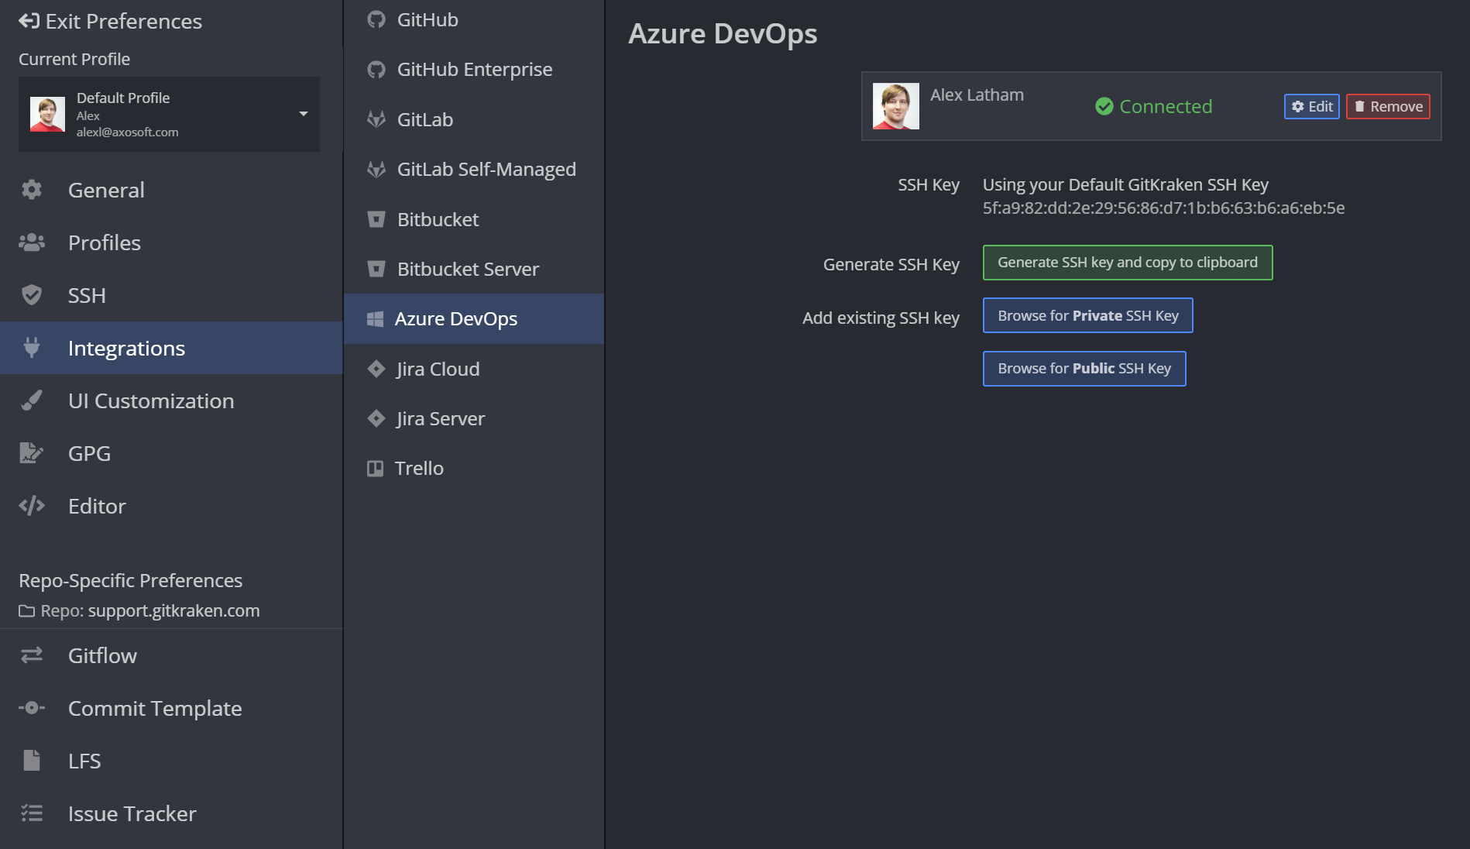1470x849 pixels.
Task: Open the Issue Tracker section
Action: pyautogui.click(x=132, y=813)
